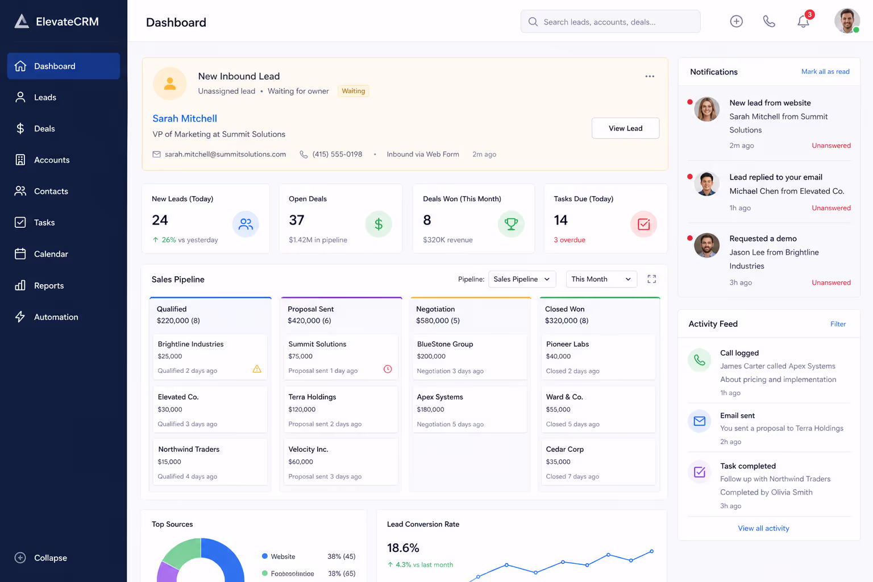The height and width of the screenshot is (582, 873).
Task: Click the Tasks checkbox icon in sidebar
Action: (x=20, y=222)
